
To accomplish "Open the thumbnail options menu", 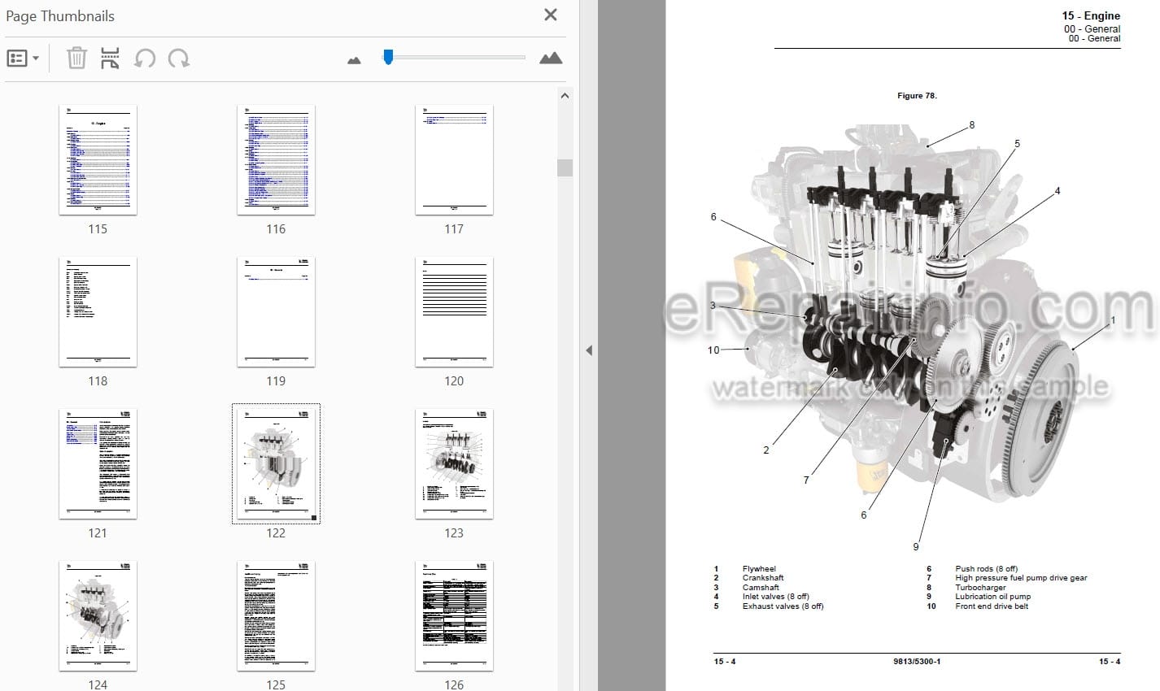I will [x=23, y=59].
